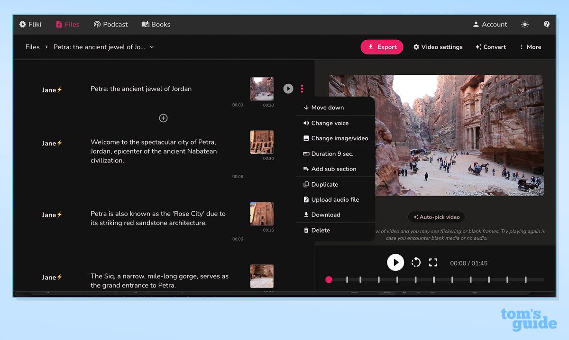Toggle the theme with the sun icon

point(524,24)
